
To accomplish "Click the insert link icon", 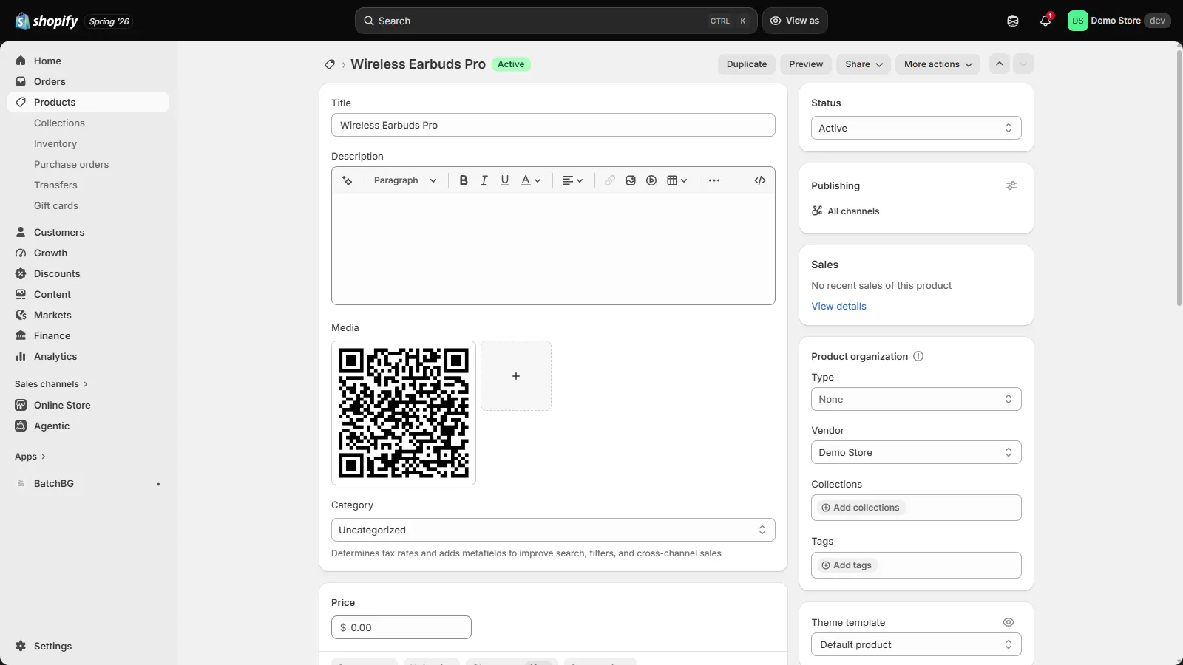I will pyautogui.click(x=610, y=180).
